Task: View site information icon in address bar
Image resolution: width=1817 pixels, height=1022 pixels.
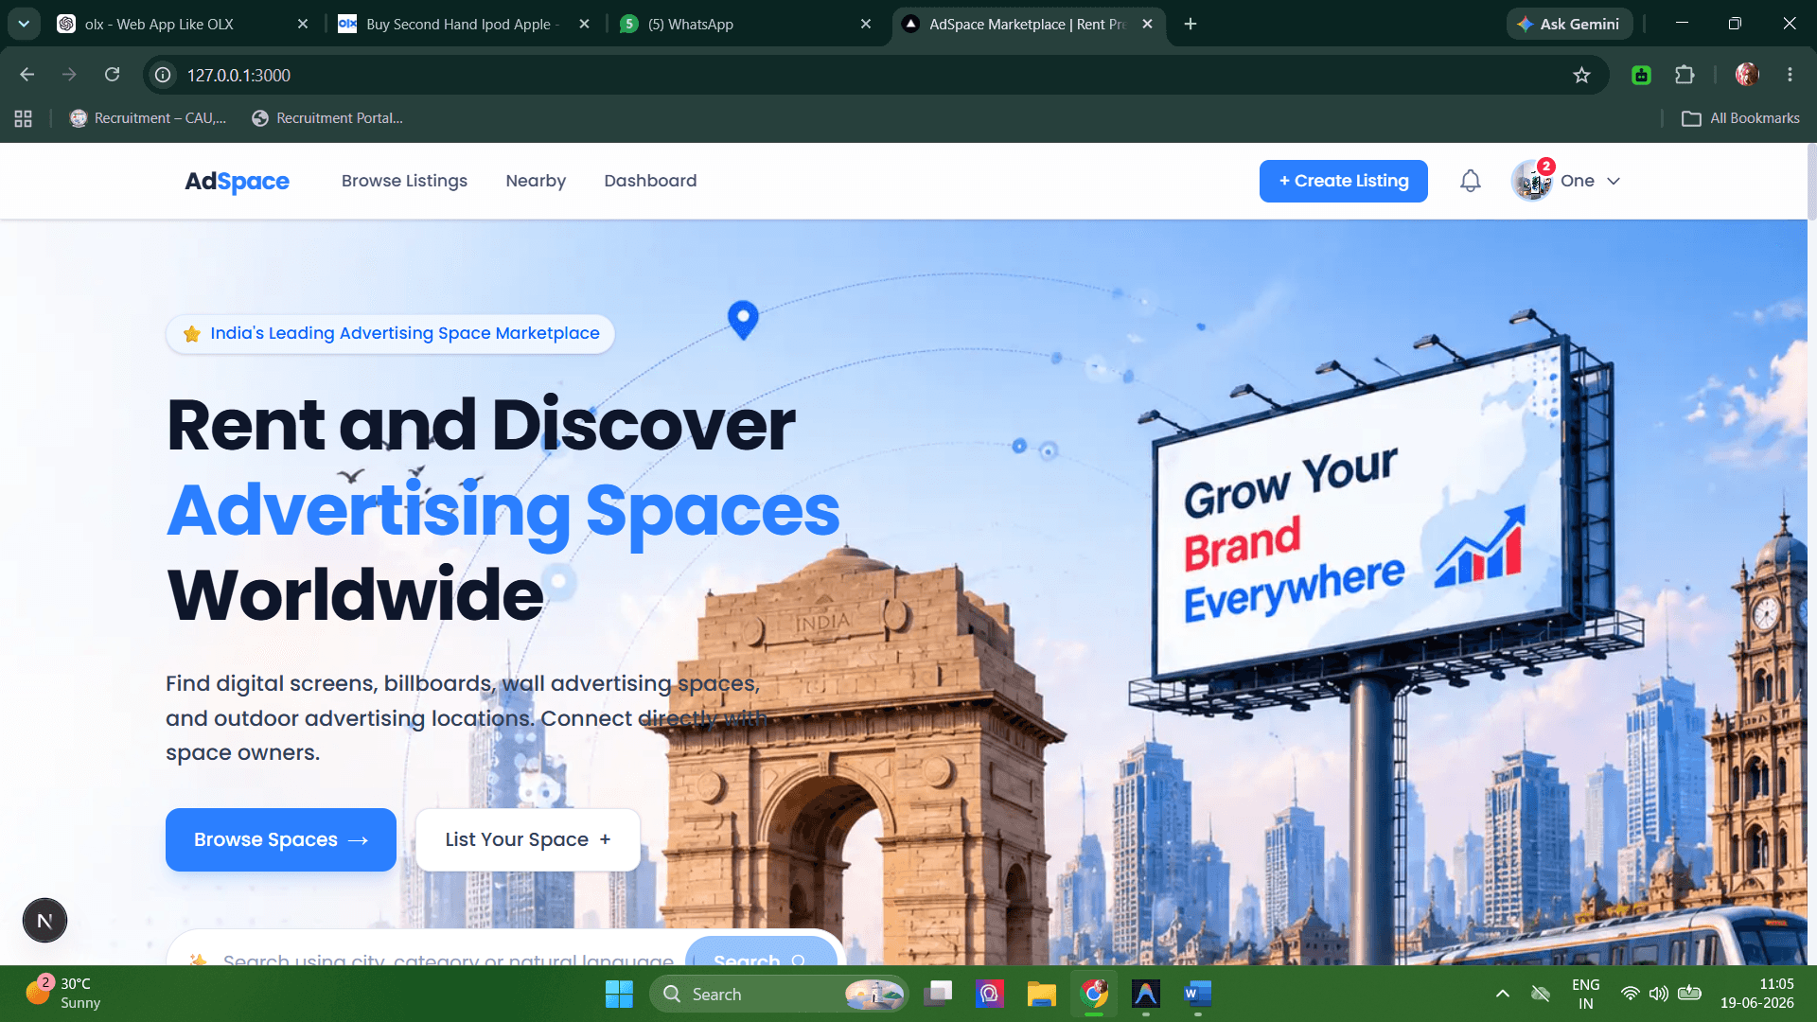Action: tap(163, 75)
